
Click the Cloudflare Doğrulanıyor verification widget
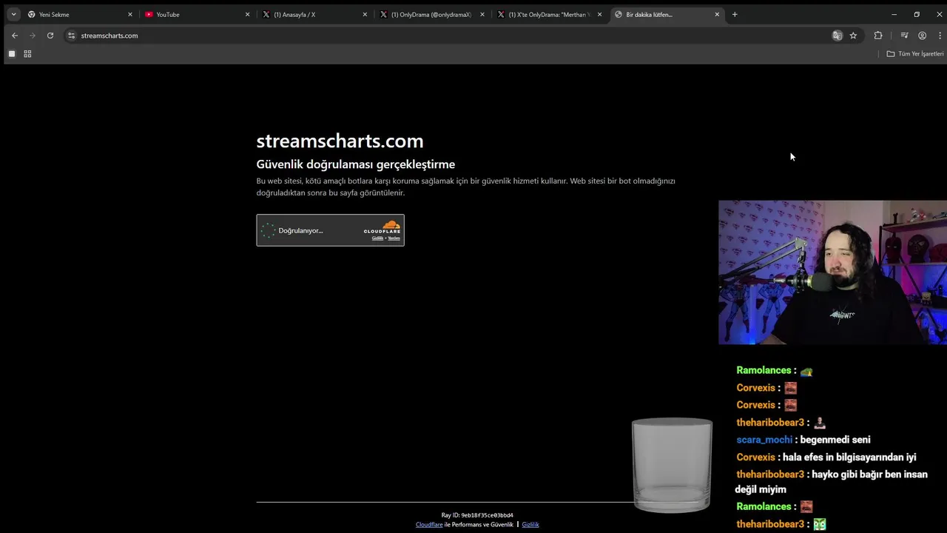tap(330, 230)
